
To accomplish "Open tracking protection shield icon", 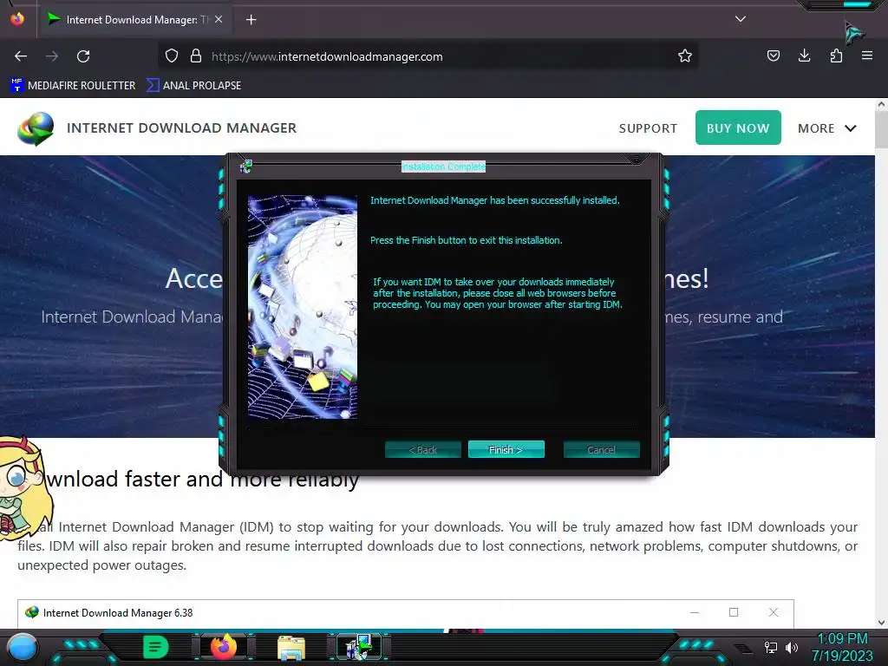I will pyautogui.click(x=172, y=56).
